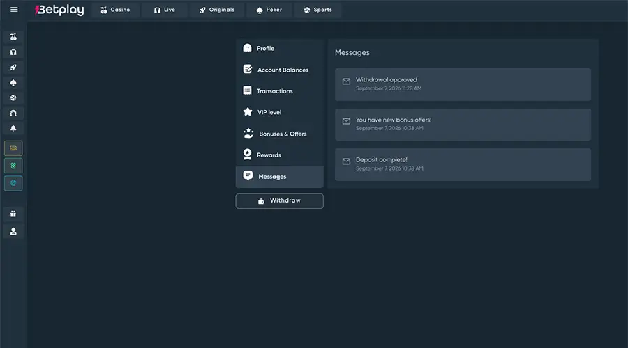Viewport: 628px width, 348px height.
Task: Go to Sports in top navigation
Action: tap(317, 10)
